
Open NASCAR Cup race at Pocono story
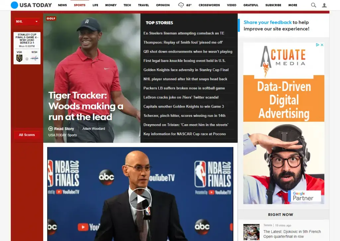pyautogui.click(x=185, y=134)
